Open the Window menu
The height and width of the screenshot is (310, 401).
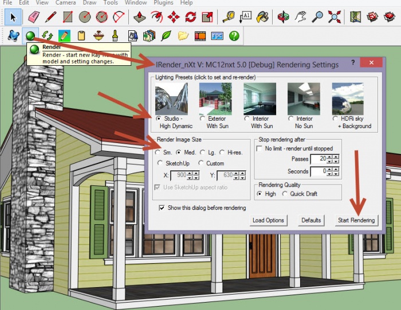pyautogui.click(x=136, y=2)
